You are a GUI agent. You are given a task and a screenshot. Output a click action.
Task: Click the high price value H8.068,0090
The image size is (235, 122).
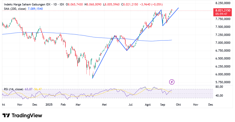93,5
